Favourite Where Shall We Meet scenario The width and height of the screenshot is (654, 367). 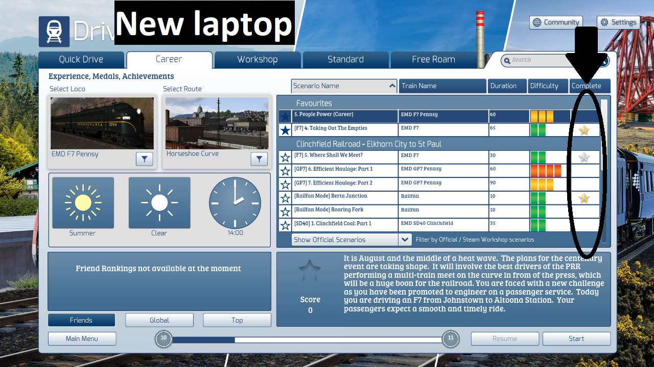(x=285, y=158)
